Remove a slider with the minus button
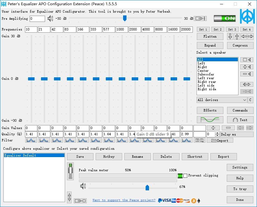Screen dimensions: 257x207 [228, 128]
